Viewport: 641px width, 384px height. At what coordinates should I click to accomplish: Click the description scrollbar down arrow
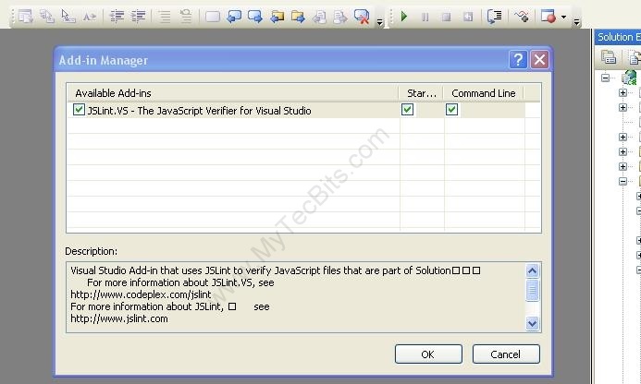coord(532,324)
